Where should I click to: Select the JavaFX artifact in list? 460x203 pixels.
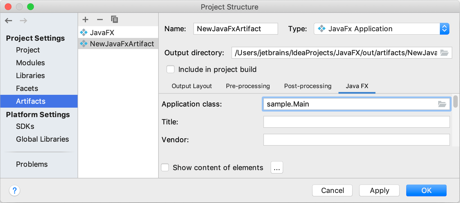click(x=102, y=33)
